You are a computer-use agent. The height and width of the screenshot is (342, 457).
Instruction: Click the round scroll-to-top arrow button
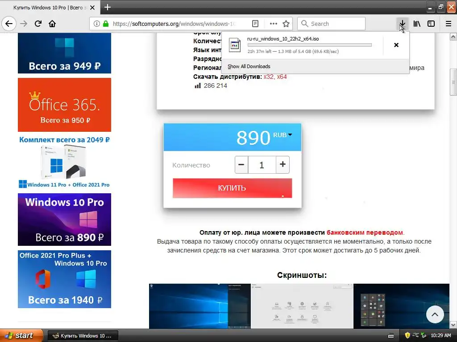pyautogui.click(x=435, y=314)
